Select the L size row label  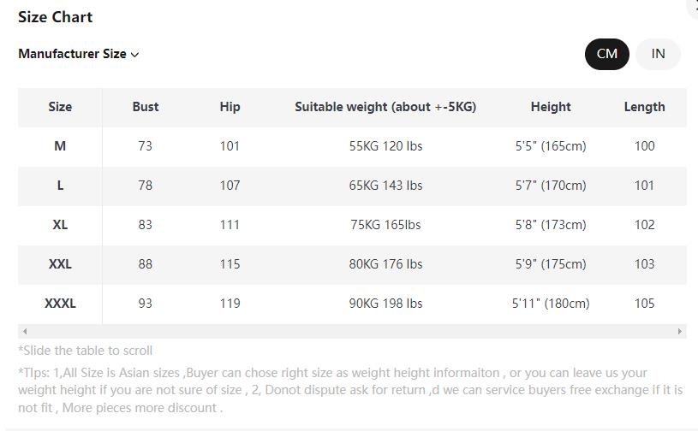pyautogui.click(x=60, y=186)
